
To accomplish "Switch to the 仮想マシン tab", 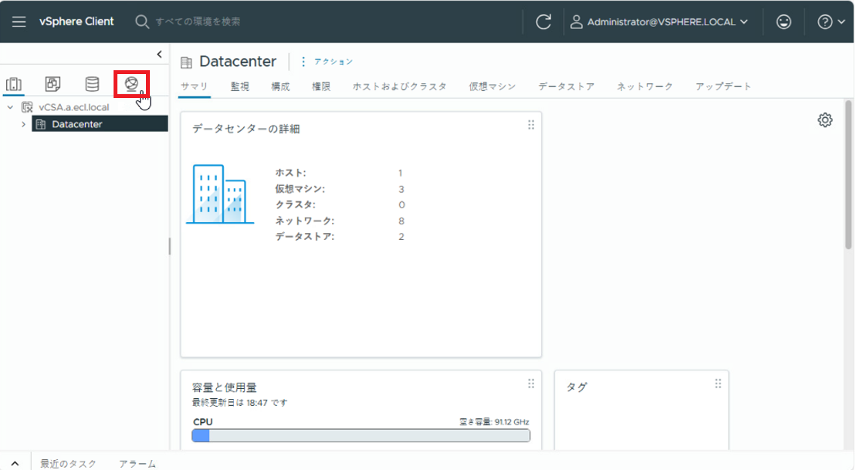I will coord(492,86).
